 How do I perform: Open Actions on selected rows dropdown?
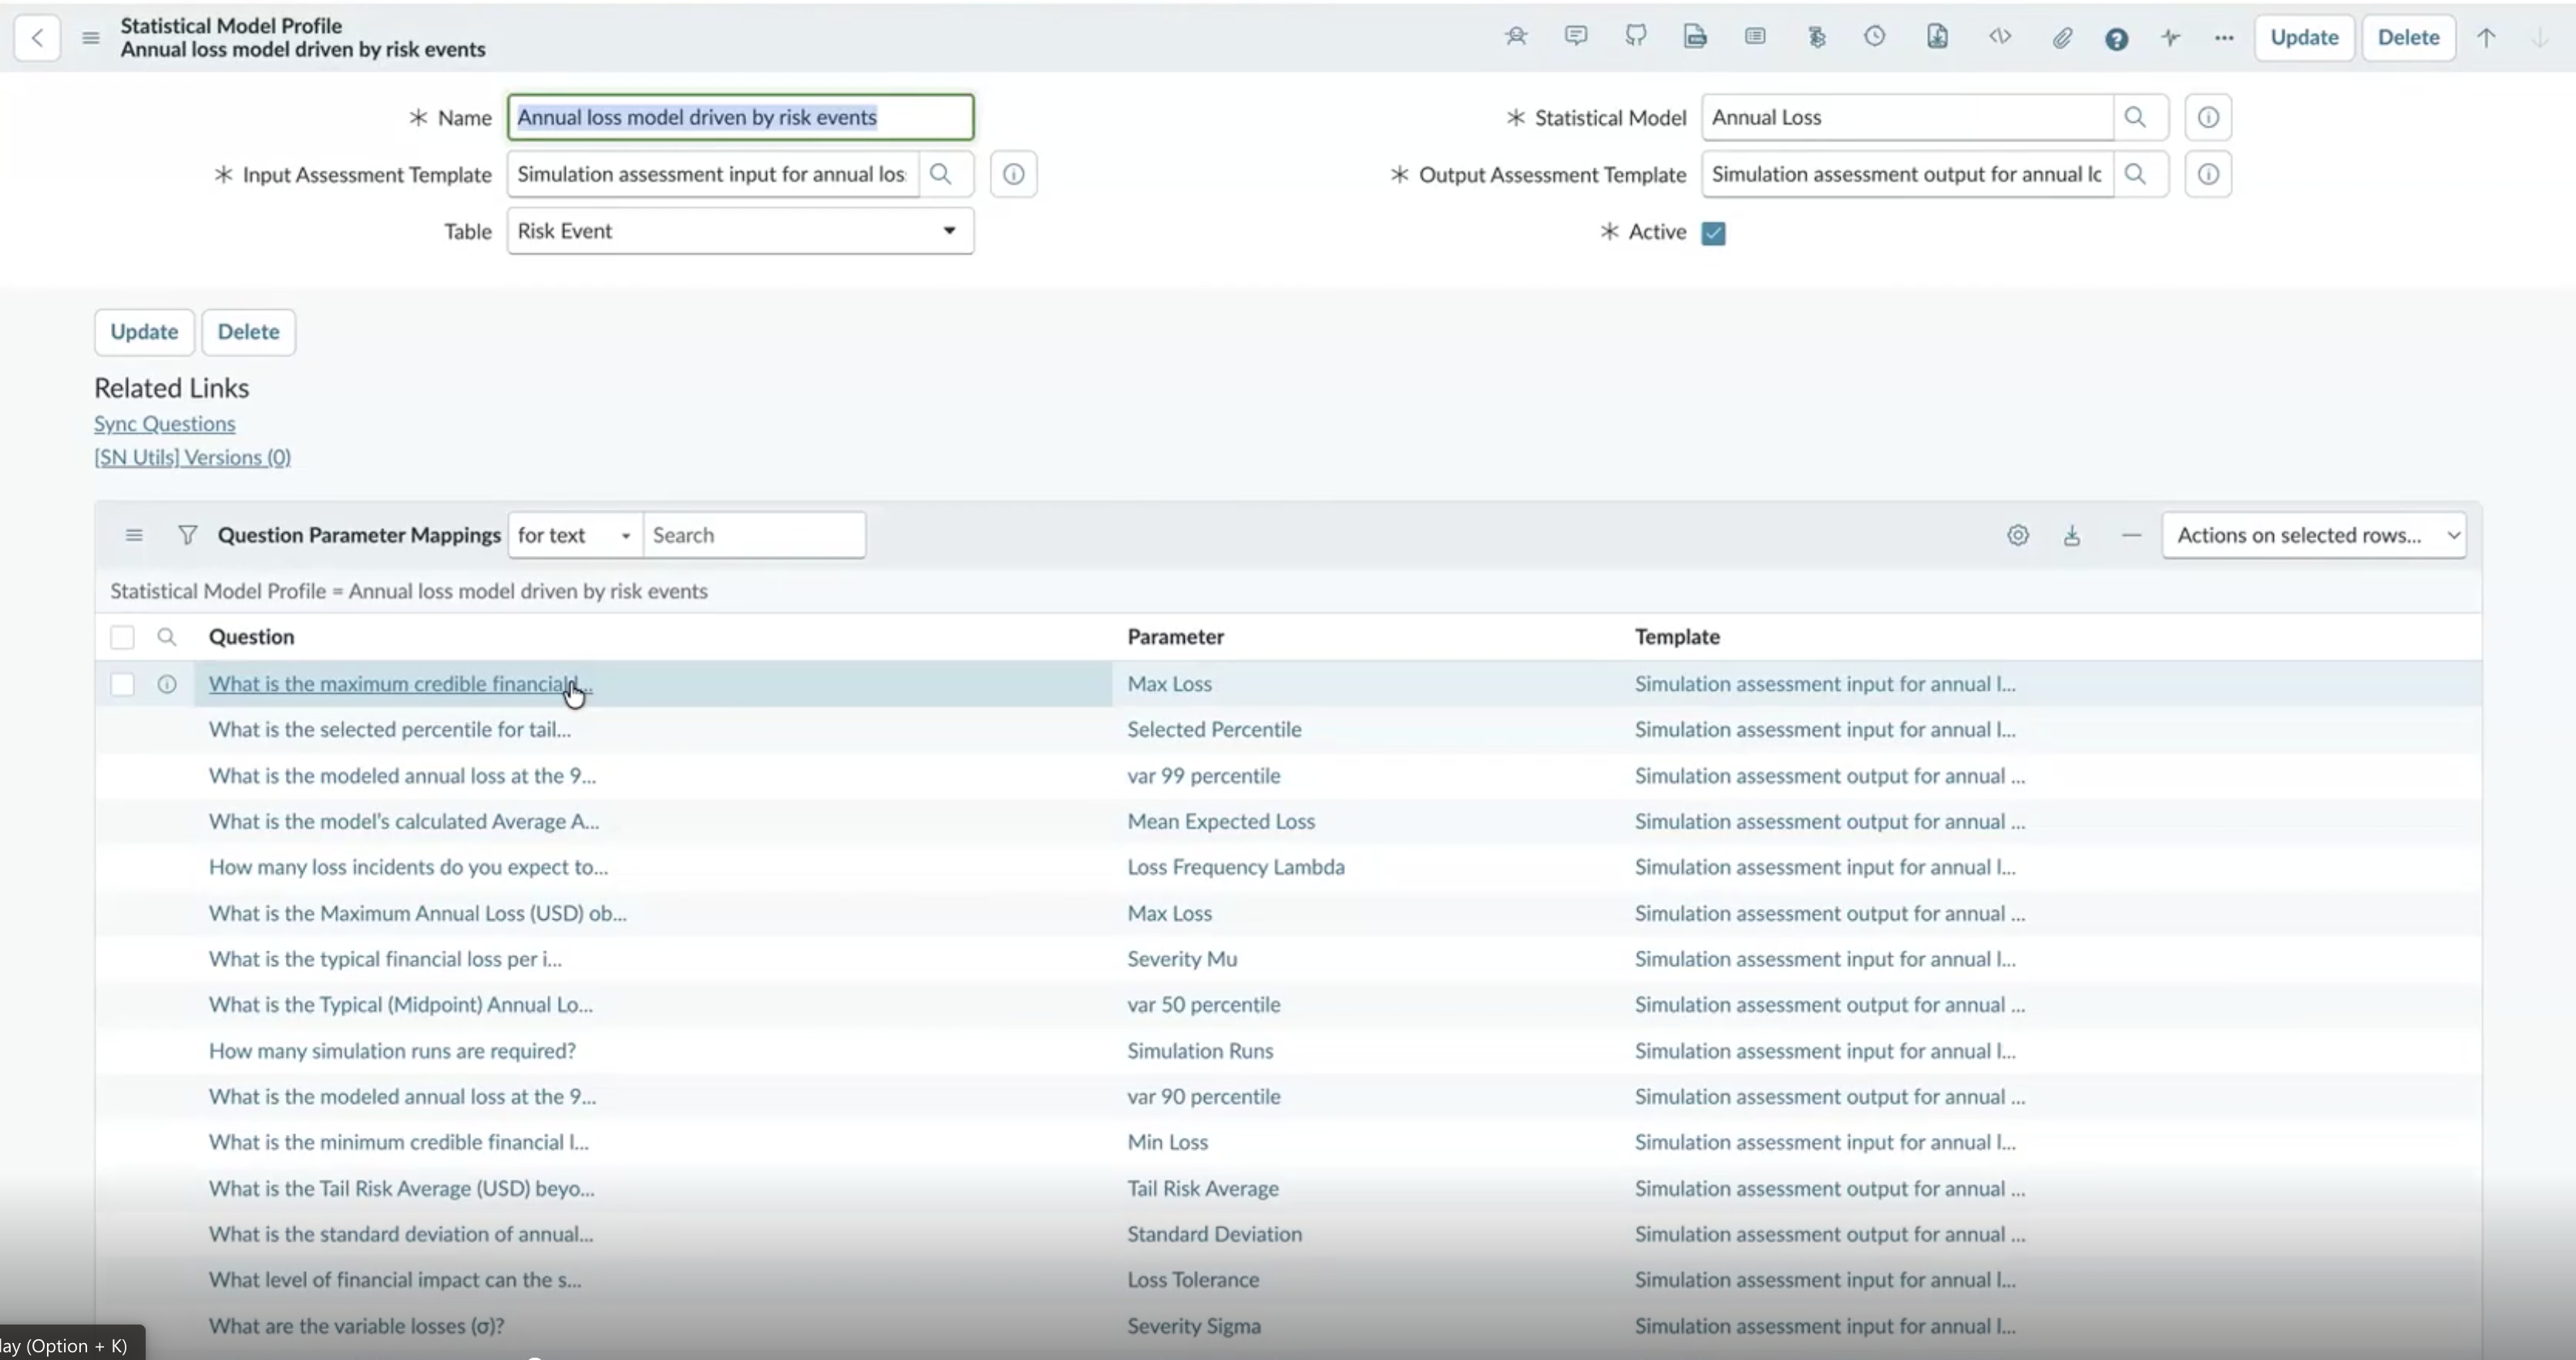pyautogui.click(x=2314, y=535)
